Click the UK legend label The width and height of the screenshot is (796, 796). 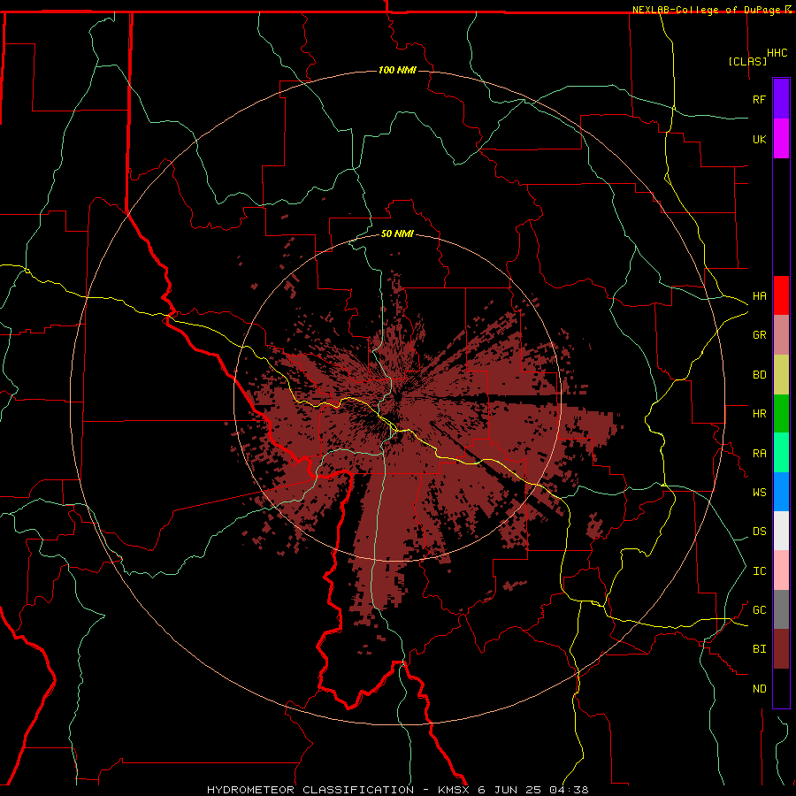759,139
